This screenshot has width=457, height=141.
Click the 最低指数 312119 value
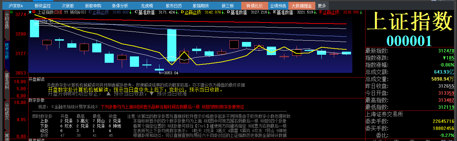446,107
